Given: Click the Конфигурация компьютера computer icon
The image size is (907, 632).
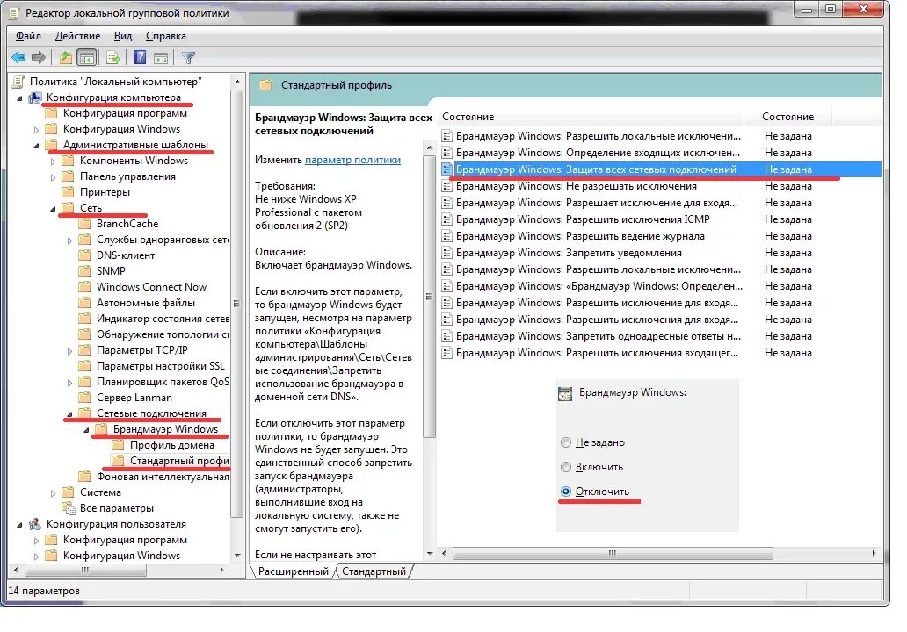Looking at the screenshot, I should click(x=35, y=97).
